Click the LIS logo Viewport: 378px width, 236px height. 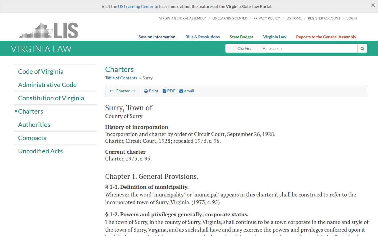tap(48, 30)
